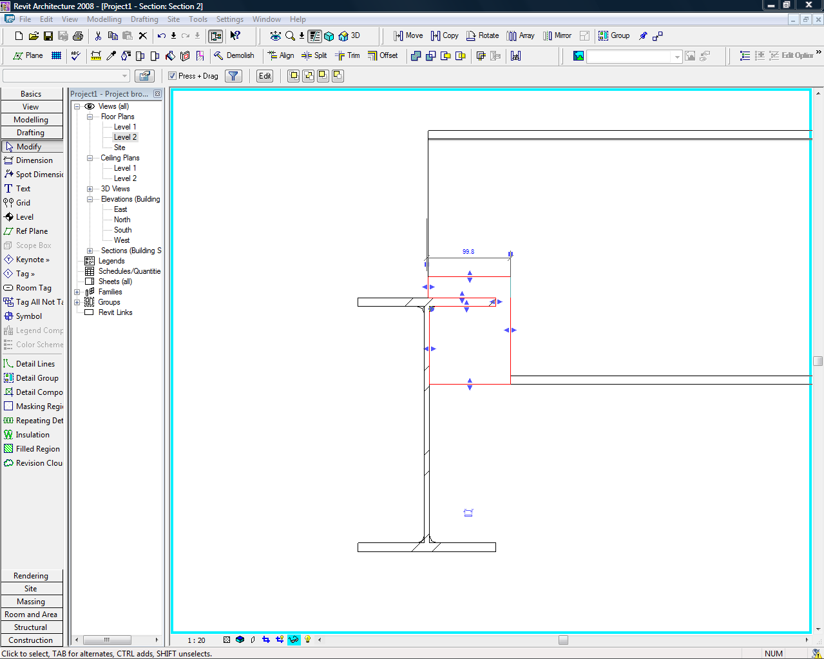Expand the Sections (Building Section) node

(x=90, y=251)
